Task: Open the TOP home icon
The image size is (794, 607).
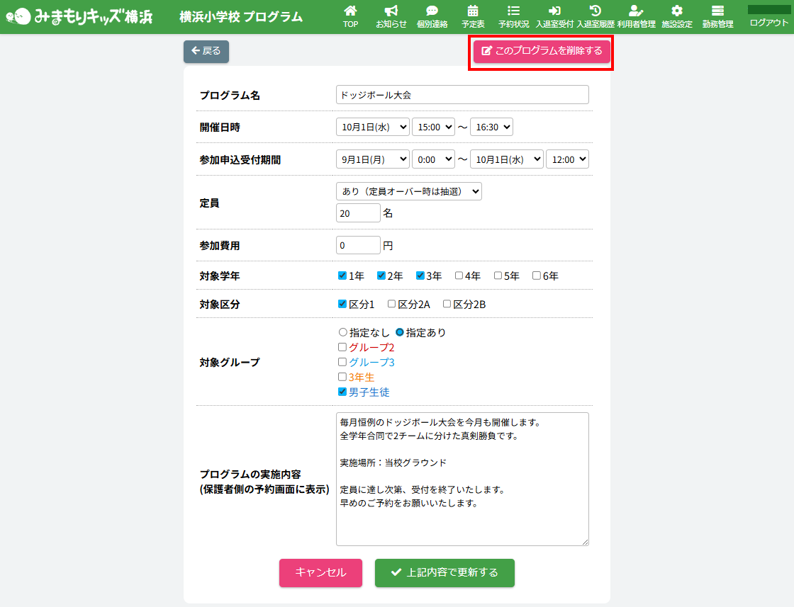Action: pyautogui.click(x=350, y=11)
